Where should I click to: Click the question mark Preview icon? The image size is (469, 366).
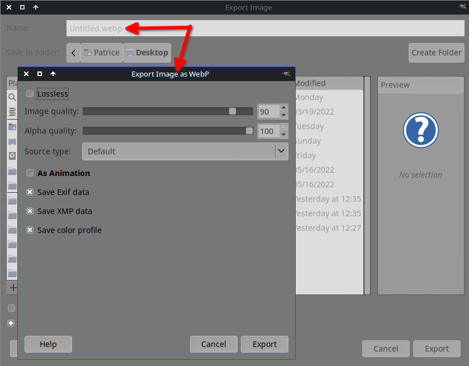point(420,130)
